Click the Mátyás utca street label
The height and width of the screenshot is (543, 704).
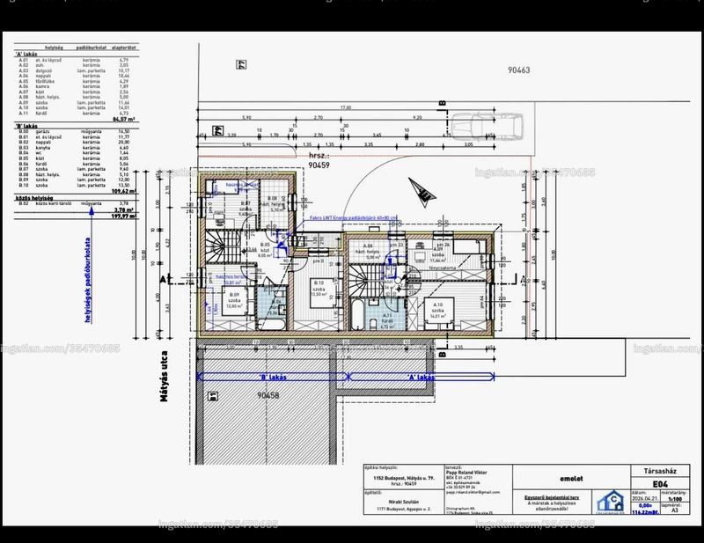[x=164, y=377]
